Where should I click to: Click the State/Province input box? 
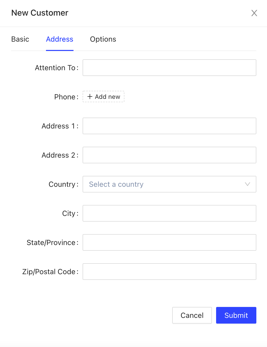[x=169, y=242]
